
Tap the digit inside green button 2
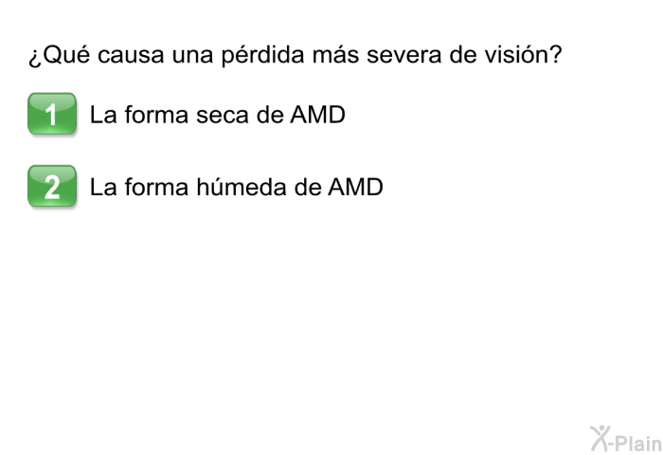pyautogui.click(x=52, y=187)
